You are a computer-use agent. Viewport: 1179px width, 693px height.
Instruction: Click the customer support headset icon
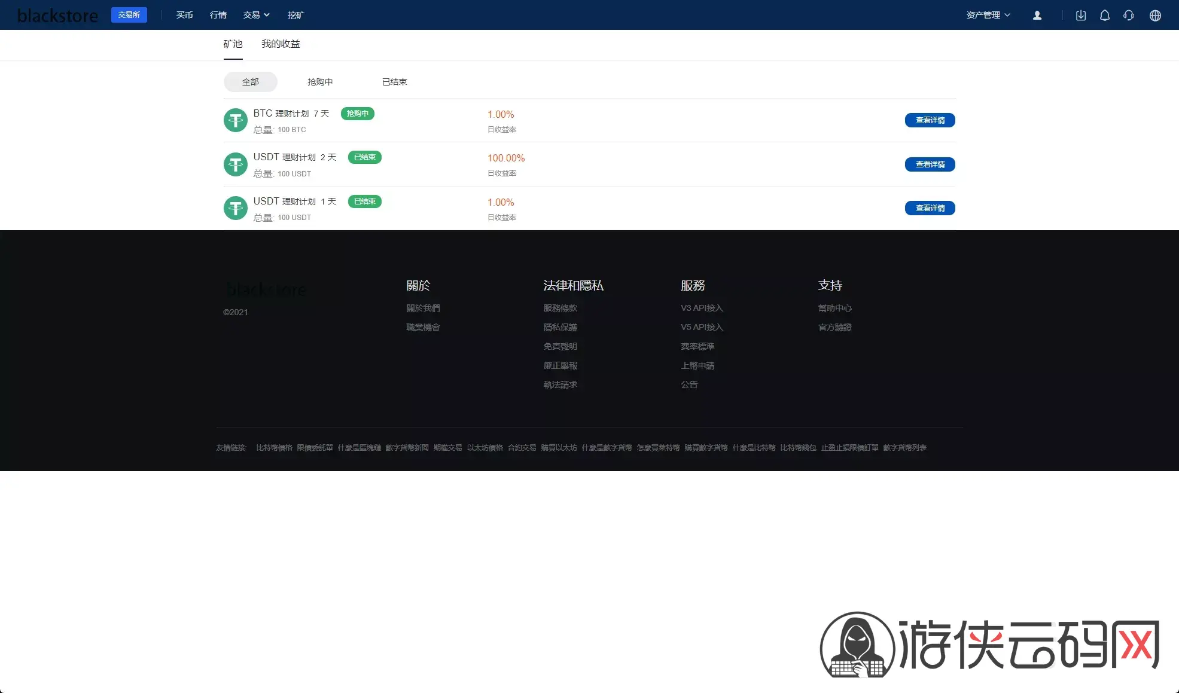(x=1129, y=16)
